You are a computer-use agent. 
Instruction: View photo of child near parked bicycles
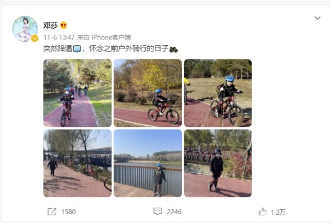click(x=218, y=163)
